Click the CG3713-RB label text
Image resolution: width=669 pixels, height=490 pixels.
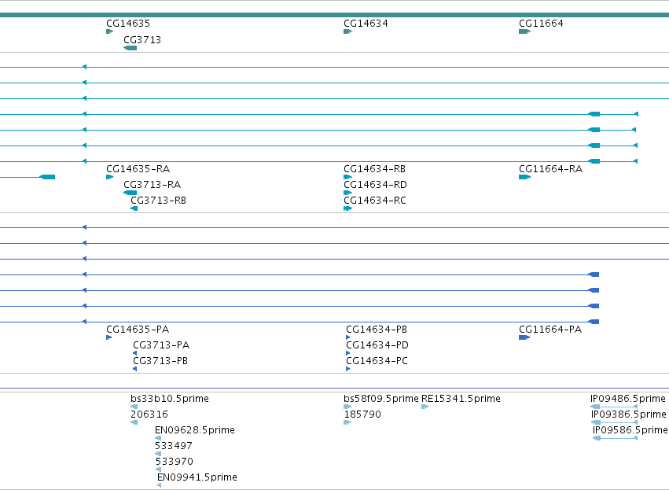158,201
